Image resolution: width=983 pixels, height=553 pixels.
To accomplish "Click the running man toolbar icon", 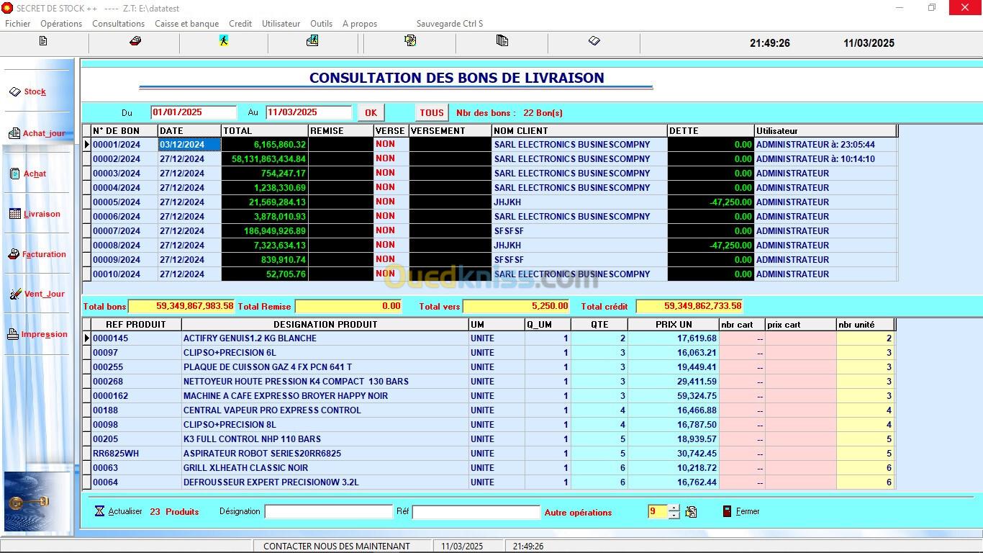I will (x=224, y=42).
